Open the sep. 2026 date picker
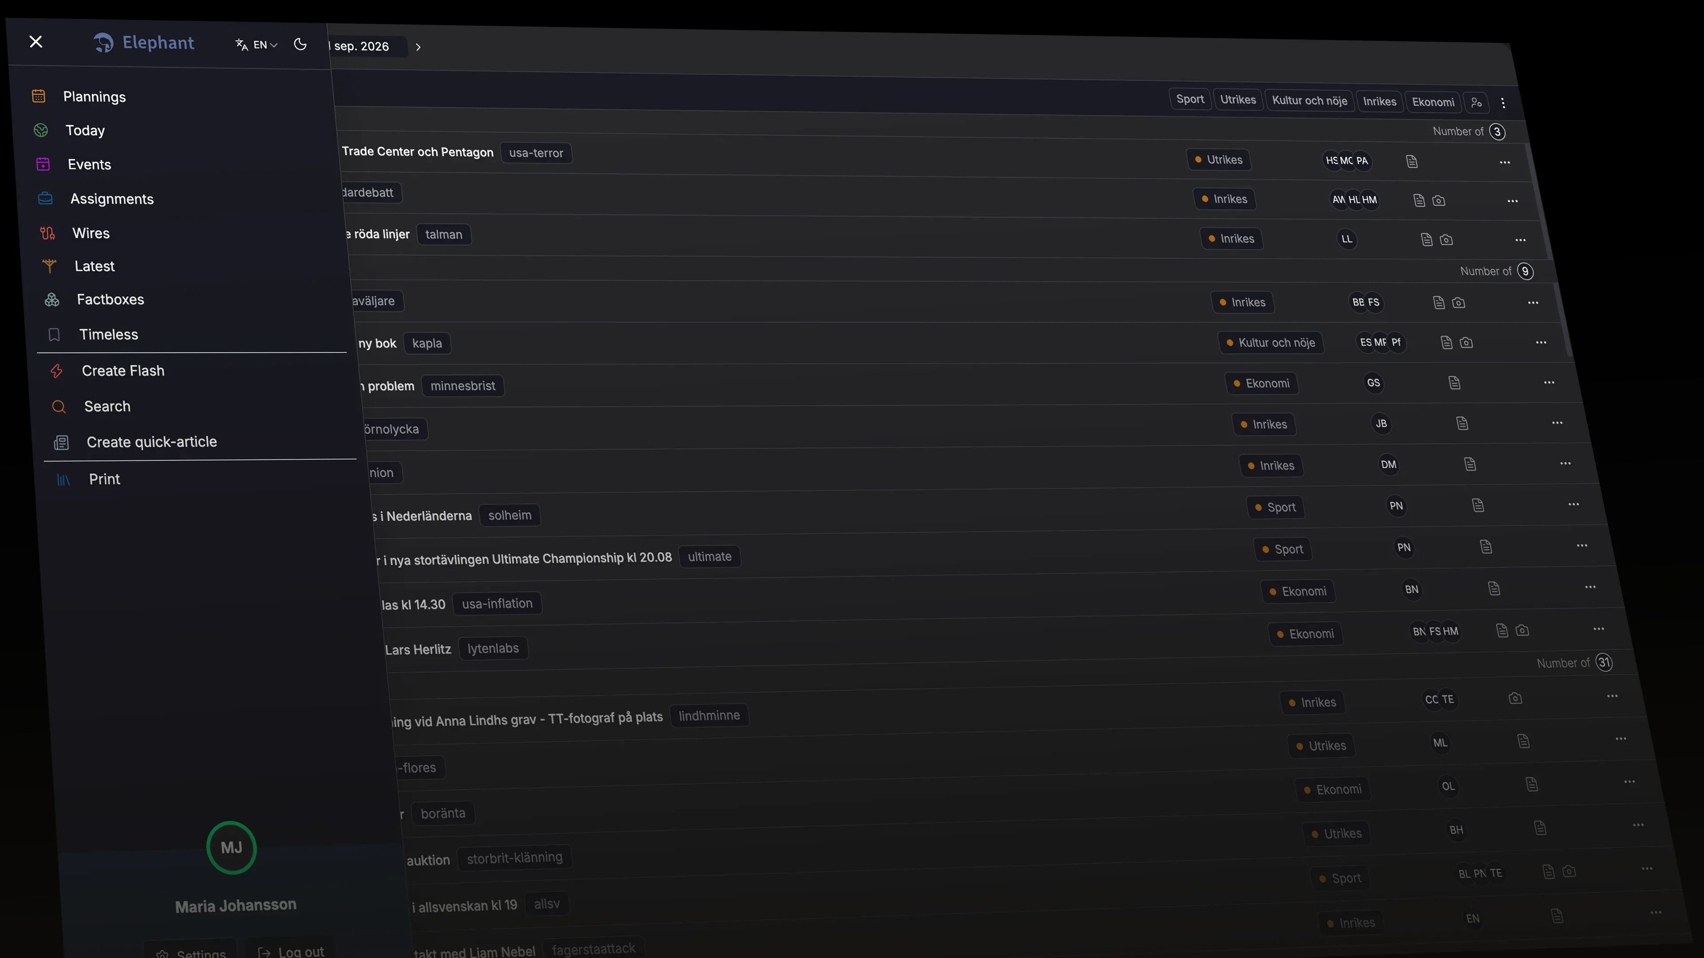 [367, 46]
